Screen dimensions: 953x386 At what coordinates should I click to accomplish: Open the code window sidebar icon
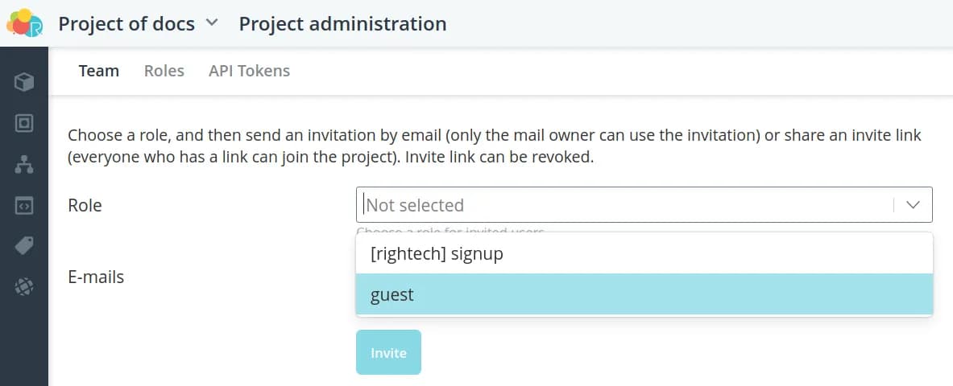[24, 206]
